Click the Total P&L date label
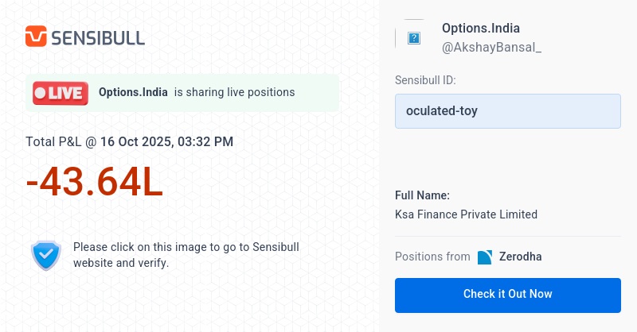The height and width of the screenshot is (332, 637). click(130, 142)
